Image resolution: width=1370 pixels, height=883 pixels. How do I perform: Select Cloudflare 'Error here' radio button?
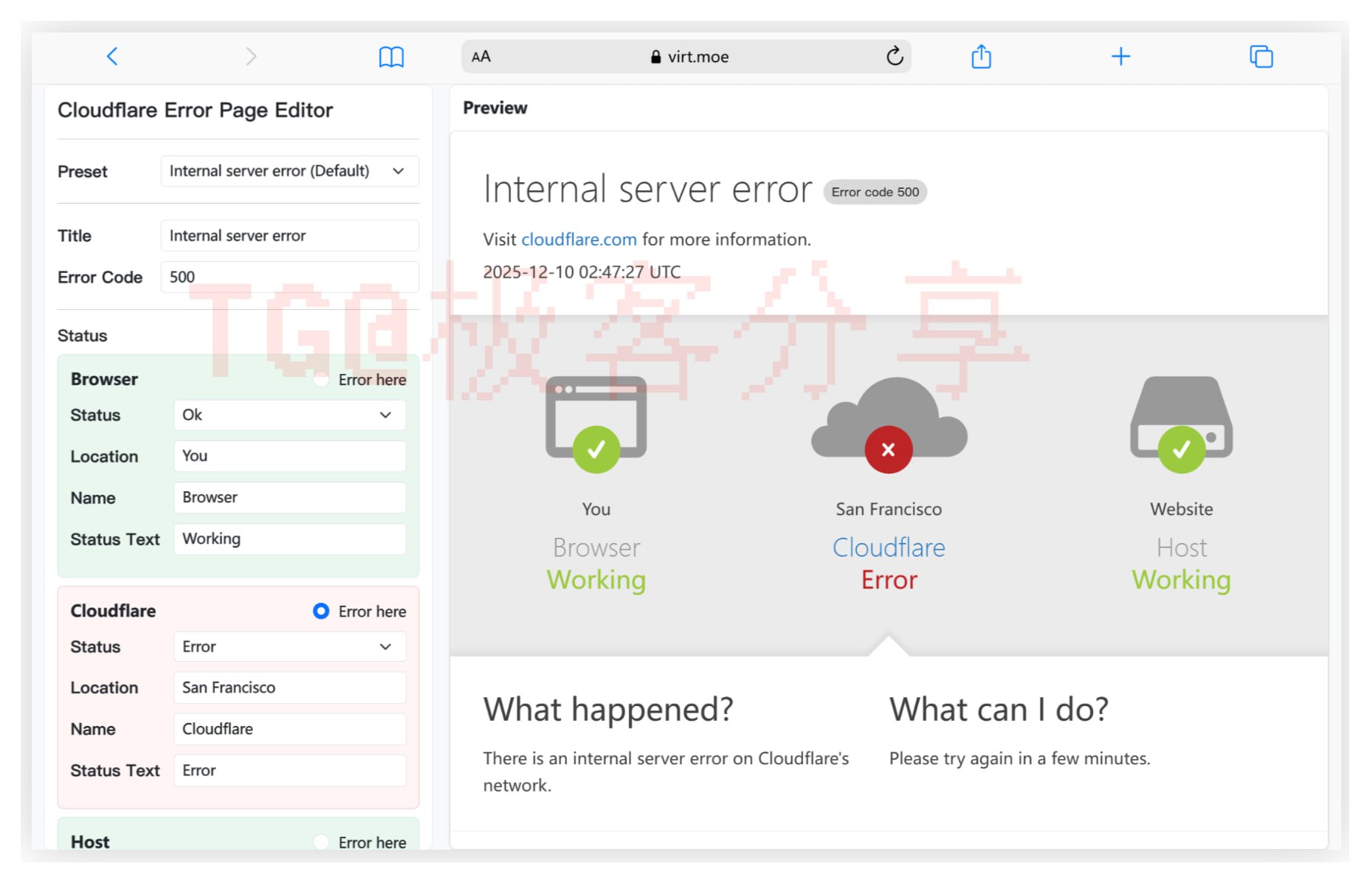point(321,612)
